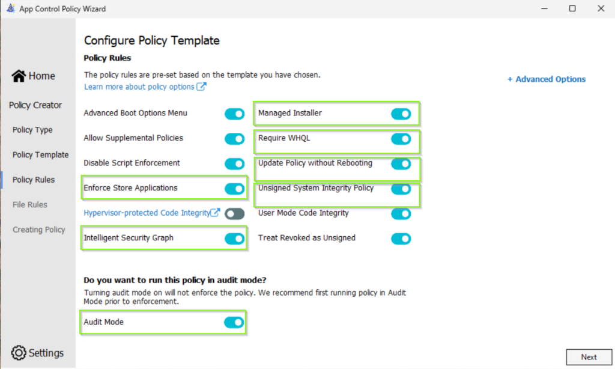
Task: Turn off Audit Mode toggle
Action: tap(234, 323)
